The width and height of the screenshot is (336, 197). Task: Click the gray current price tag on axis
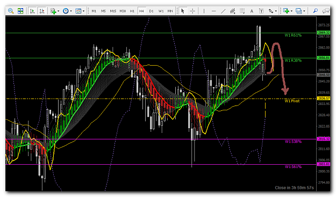click(x=324, y=75)
